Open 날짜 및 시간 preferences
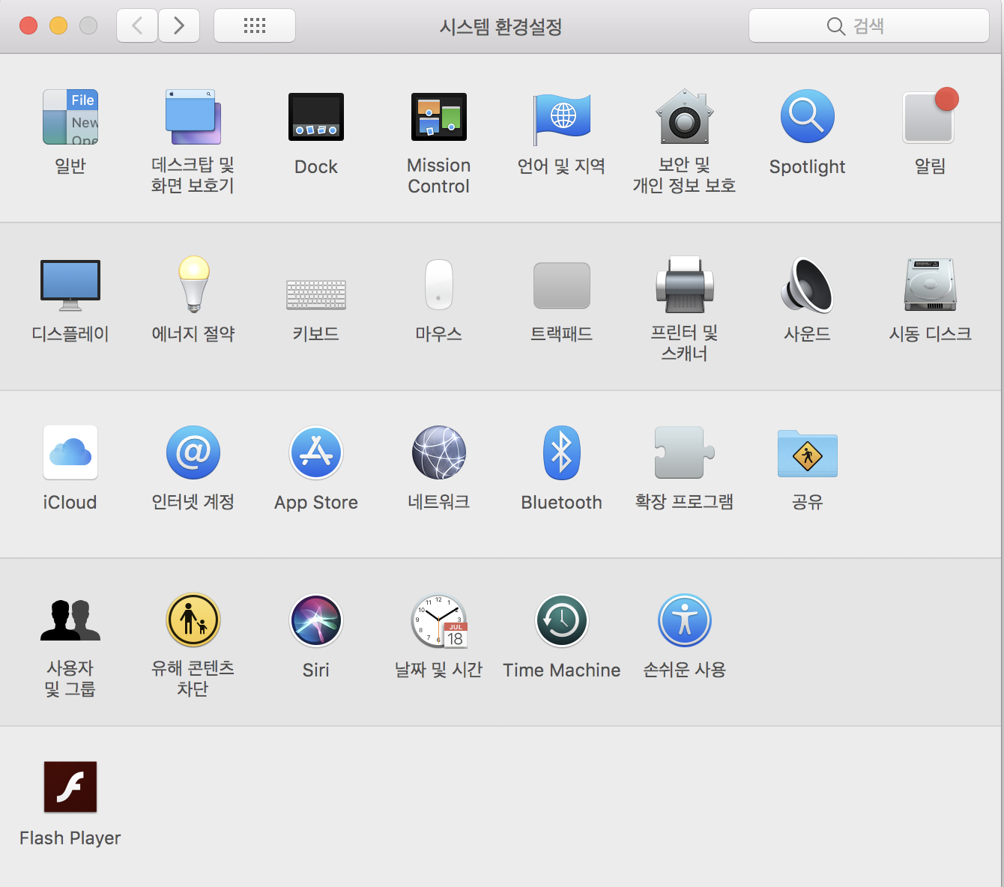 coord(439,620)
